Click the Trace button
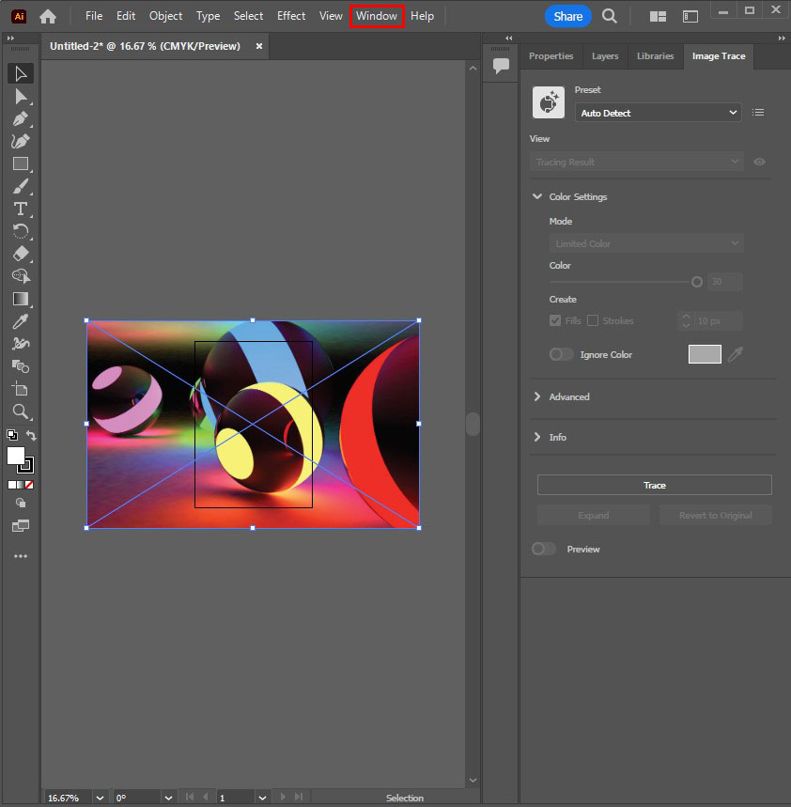 [x=654, y=485]
